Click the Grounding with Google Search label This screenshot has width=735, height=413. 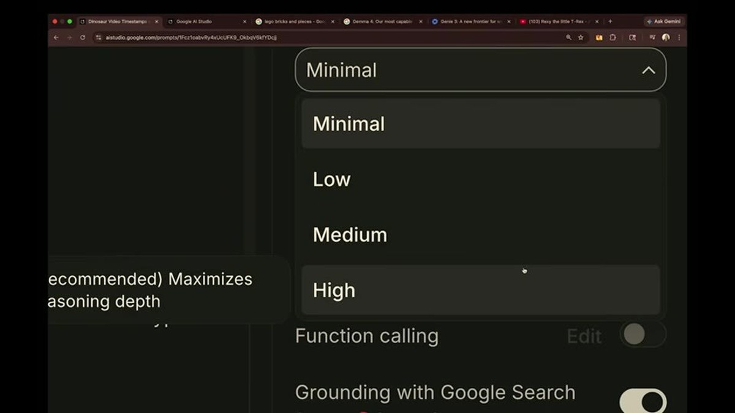click(x=435, y=392)
